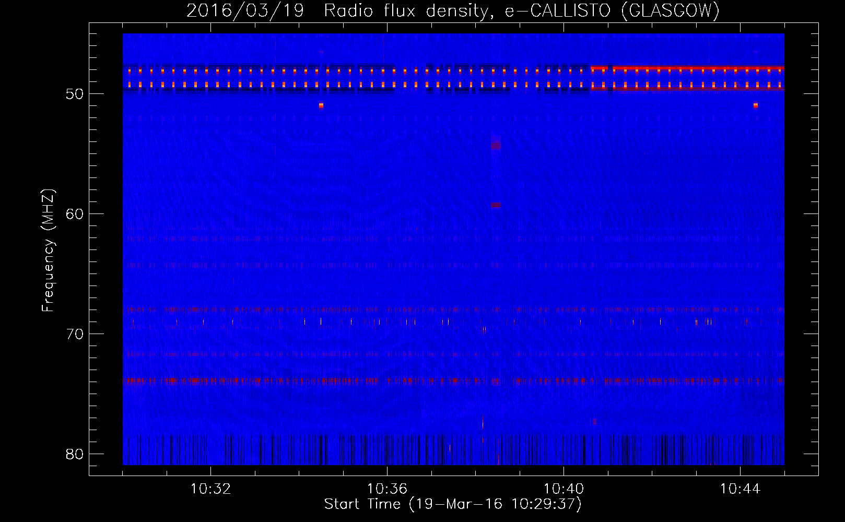
Task: Click the '10:32' time tick label
Action: pos(210,489)
